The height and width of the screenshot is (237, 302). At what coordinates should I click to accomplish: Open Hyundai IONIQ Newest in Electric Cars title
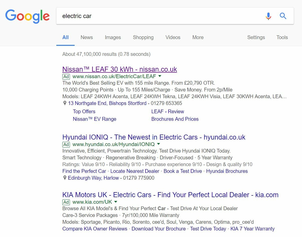coord(154,137)
